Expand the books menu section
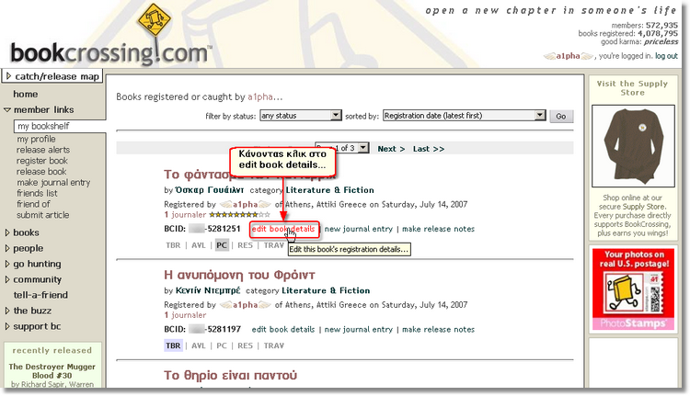This screenshot has width=690, height=396. (26, 232)
